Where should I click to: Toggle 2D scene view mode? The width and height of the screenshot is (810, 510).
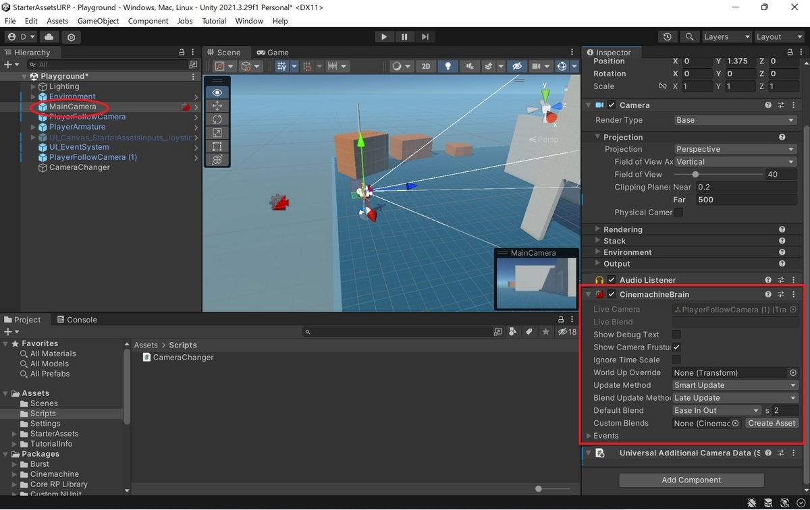coord(426,66)
